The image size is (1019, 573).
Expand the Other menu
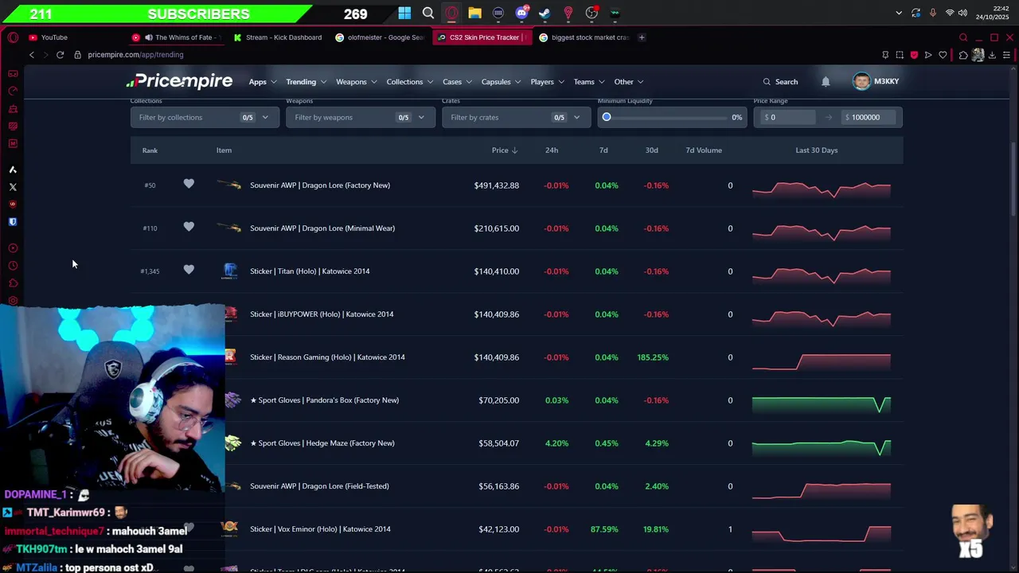pyautogui.click(x=628, y=81)
